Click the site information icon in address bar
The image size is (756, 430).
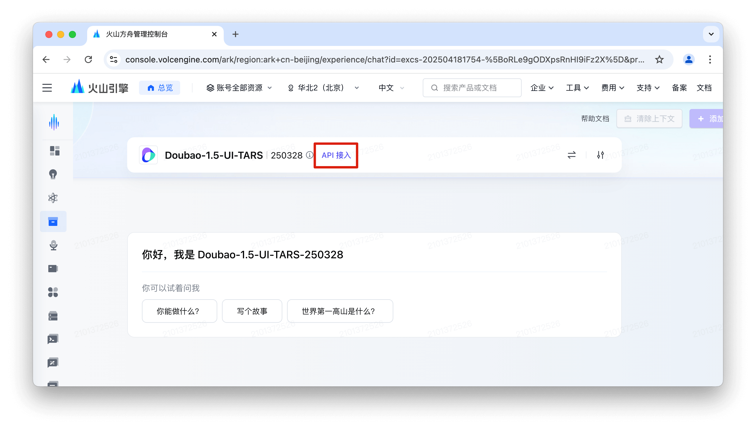(x=114, y=60)
